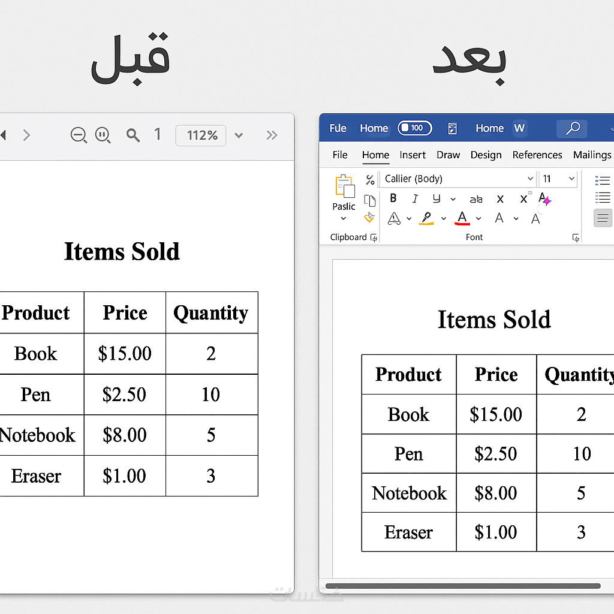
Task: Click the superscript x icon
Action: point(524,198)
